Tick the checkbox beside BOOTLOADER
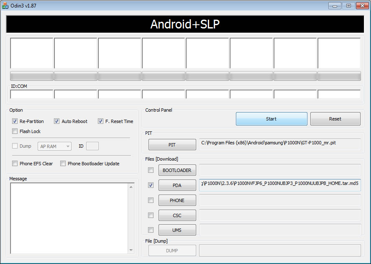 pyautogui.click(x=151, y=170)
